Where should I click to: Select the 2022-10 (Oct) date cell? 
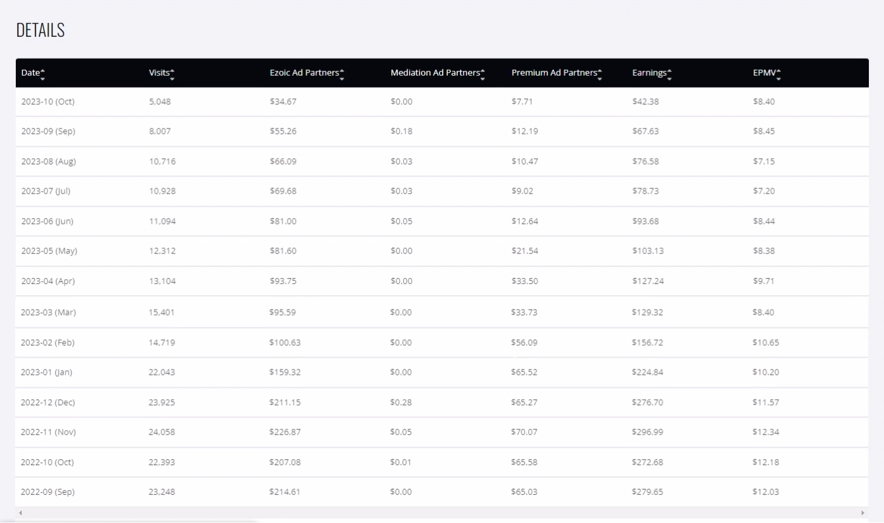(x=48, y=462)
